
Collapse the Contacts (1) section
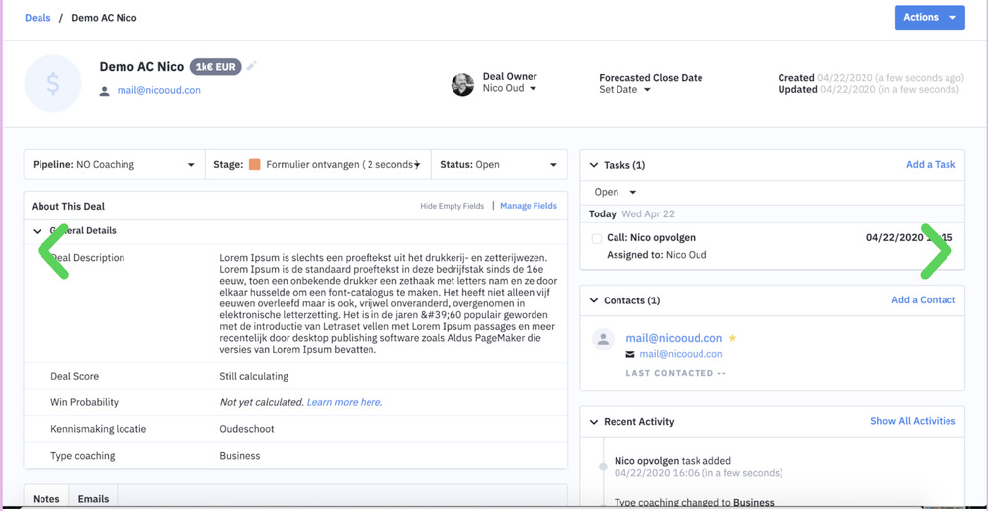[593, 300]
